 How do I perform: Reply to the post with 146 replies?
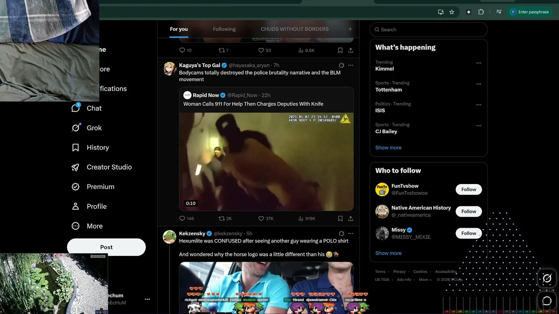tap(186, 218)
